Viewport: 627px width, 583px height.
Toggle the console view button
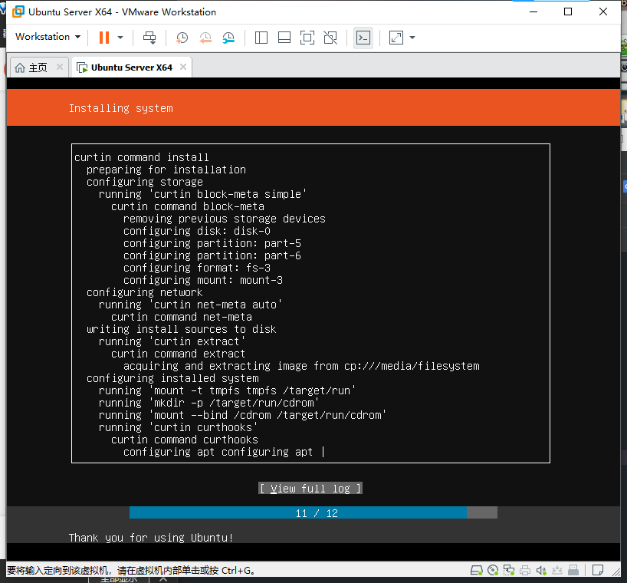(363, 38)
